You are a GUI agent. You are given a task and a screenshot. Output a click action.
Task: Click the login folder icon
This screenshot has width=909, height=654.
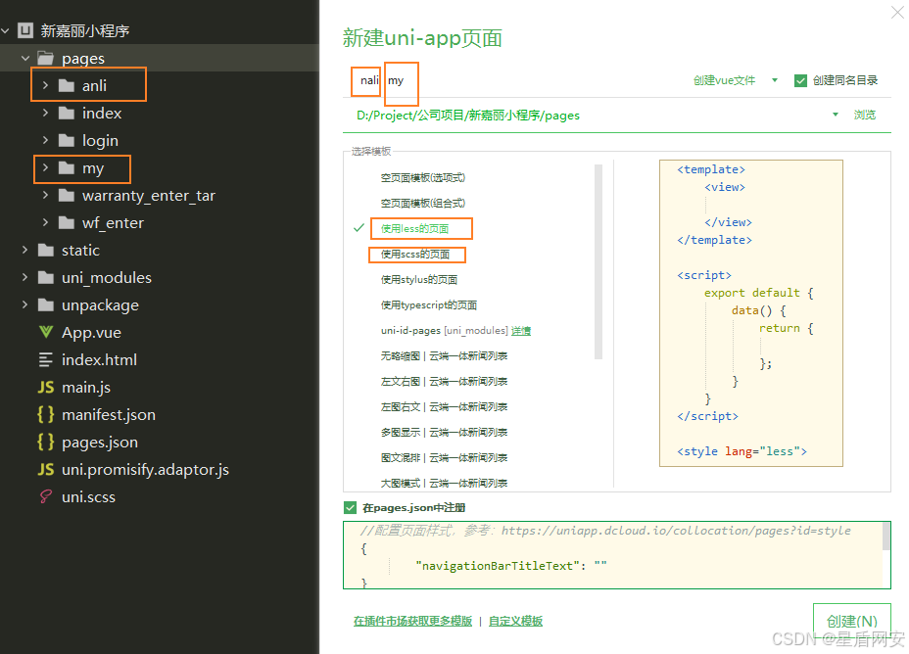pos(67,140)
